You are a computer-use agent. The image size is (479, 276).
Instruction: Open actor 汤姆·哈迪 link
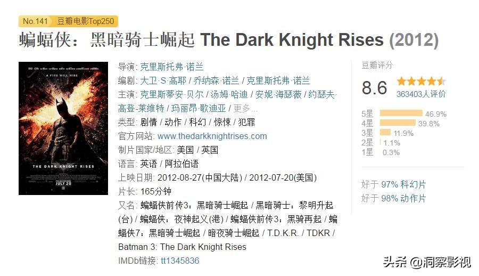229,94
